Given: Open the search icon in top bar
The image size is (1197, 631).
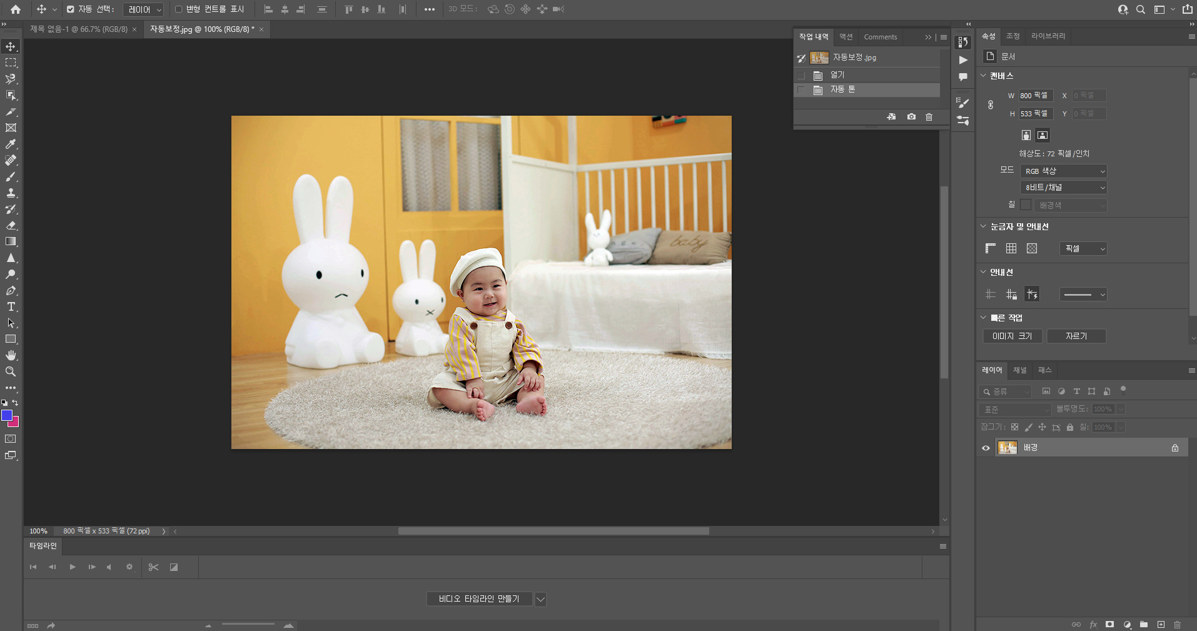Looking at the screenshot, I should (1141, 9).
